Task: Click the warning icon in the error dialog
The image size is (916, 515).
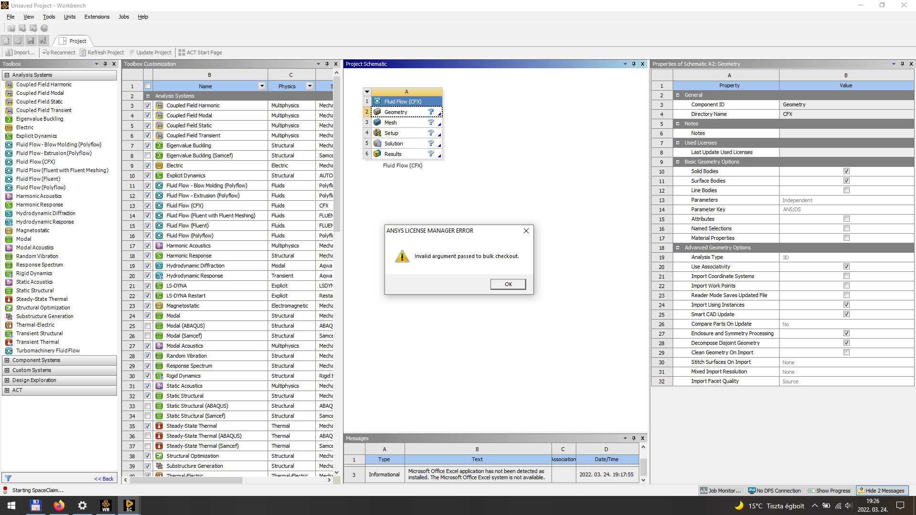Action: [x=402, y=256]
